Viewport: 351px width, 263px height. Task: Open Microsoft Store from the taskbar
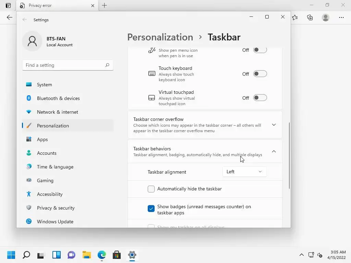117,255
